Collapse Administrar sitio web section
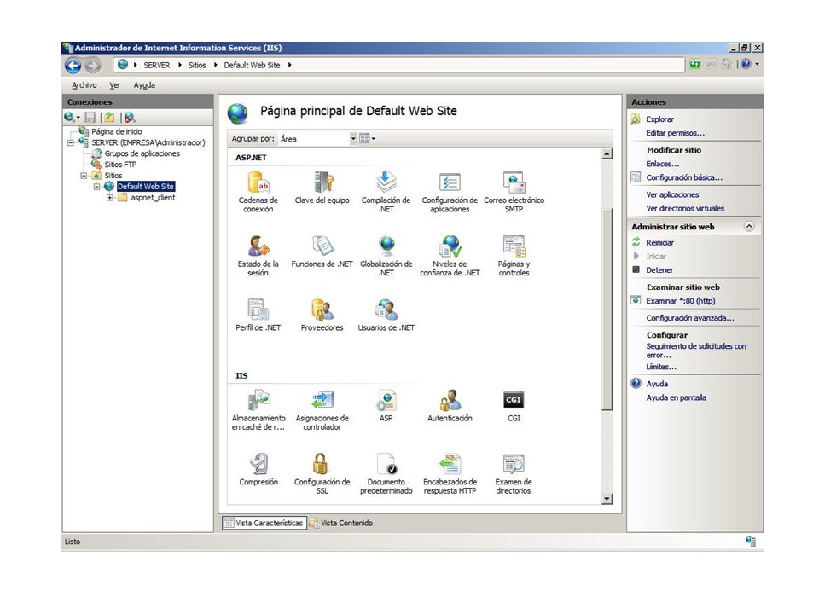 click(x=749, y=227)
